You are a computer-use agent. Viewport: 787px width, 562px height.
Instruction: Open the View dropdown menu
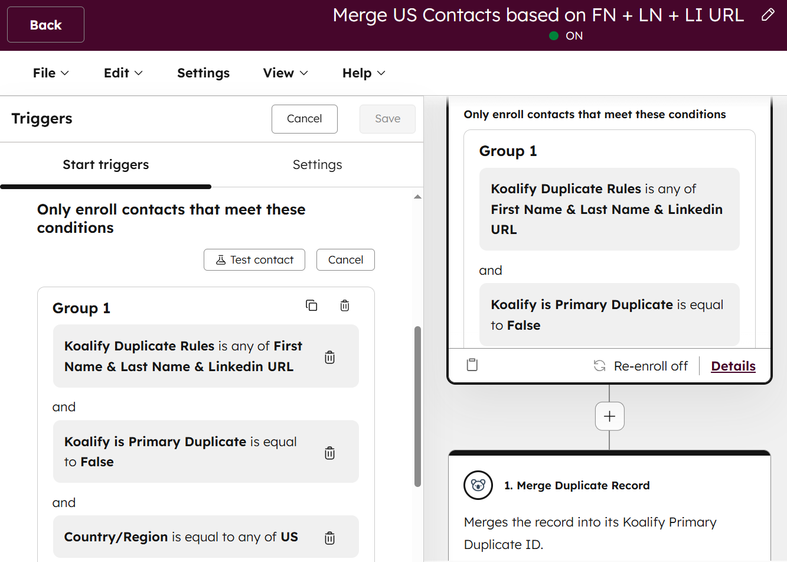click(x=285, y=73)
